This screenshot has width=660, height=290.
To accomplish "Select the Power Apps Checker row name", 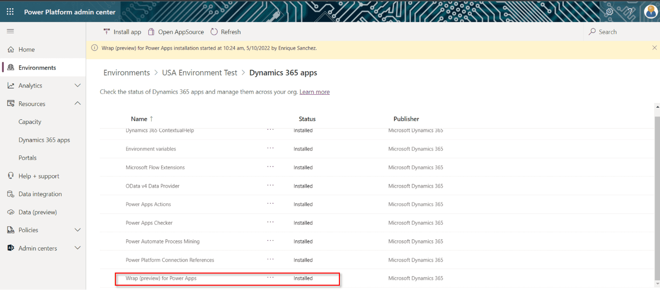I will point(149,223).
